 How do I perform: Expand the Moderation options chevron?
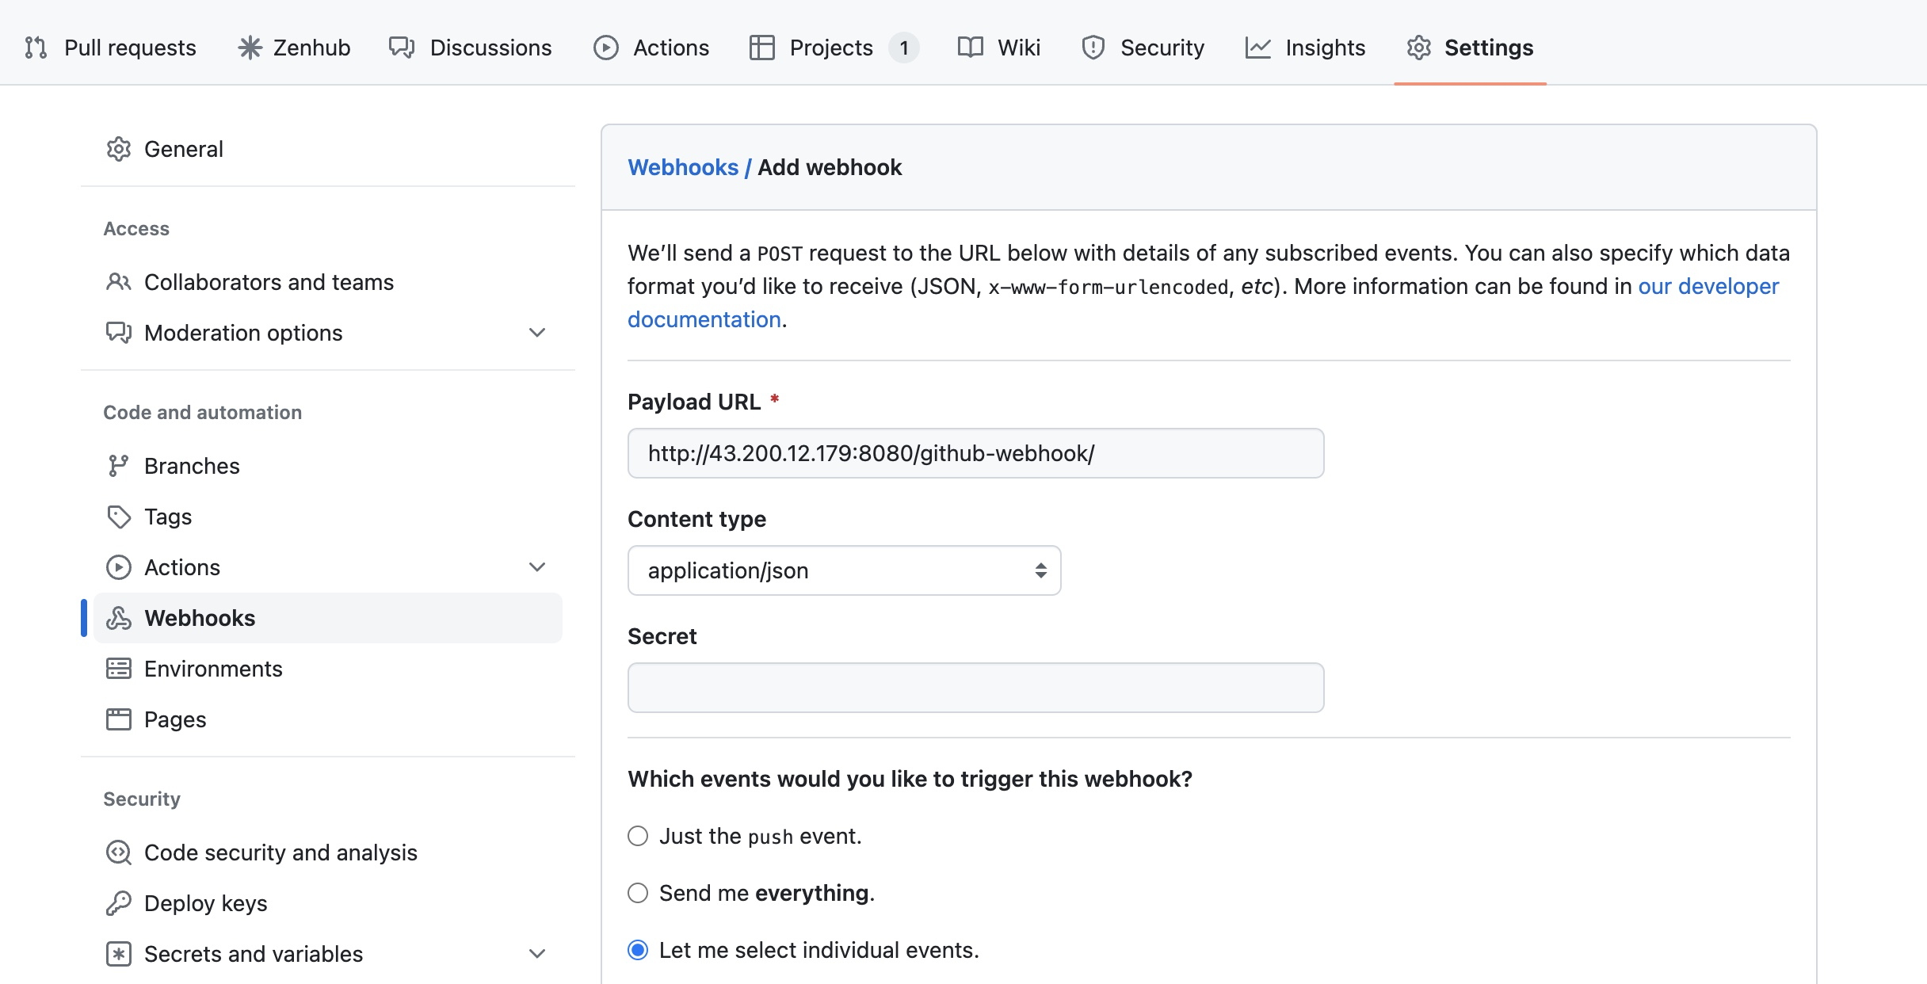coord(537,333)
